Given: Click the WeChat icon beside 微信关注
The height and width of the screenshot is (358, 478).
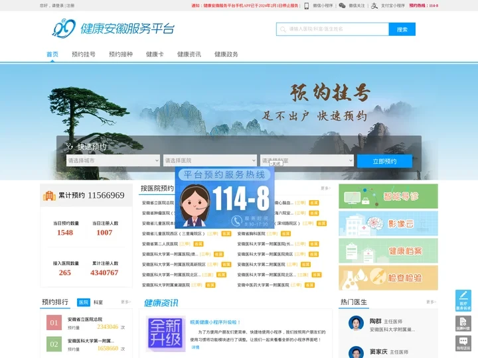Looking at the screenshot, I should 342,5.
